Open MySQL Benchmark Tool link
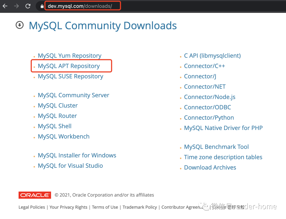This screenshot has height=219, width=286. point(216,147)
